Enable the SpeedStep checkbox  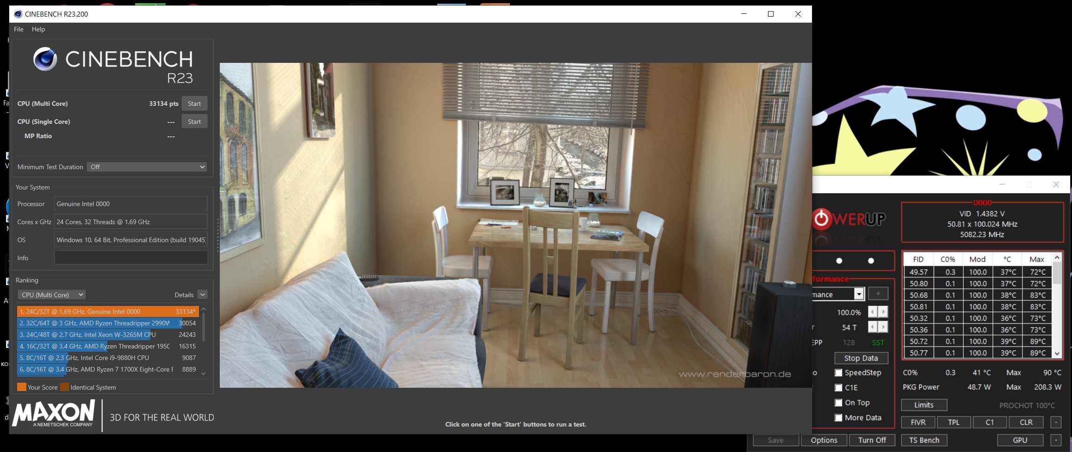point(838,373)
